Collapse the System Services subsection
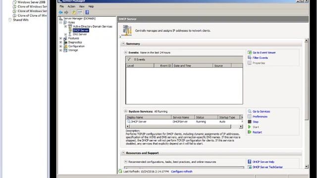The height and width of the screenshot is (178, 317). pyautogui.click(x=125, y=111)
